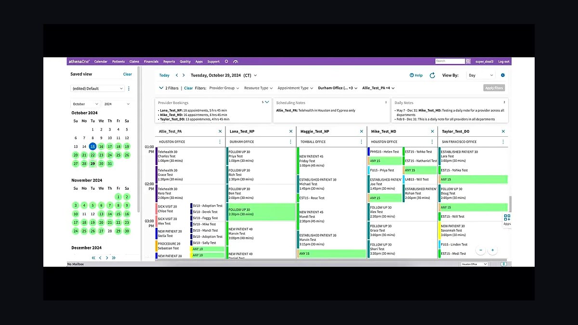Click the settings gear icon in the top navigation bar
Image resolution: width=578 pixels, height=325 pixels.
pyautogui.click(x=226, y=62)
